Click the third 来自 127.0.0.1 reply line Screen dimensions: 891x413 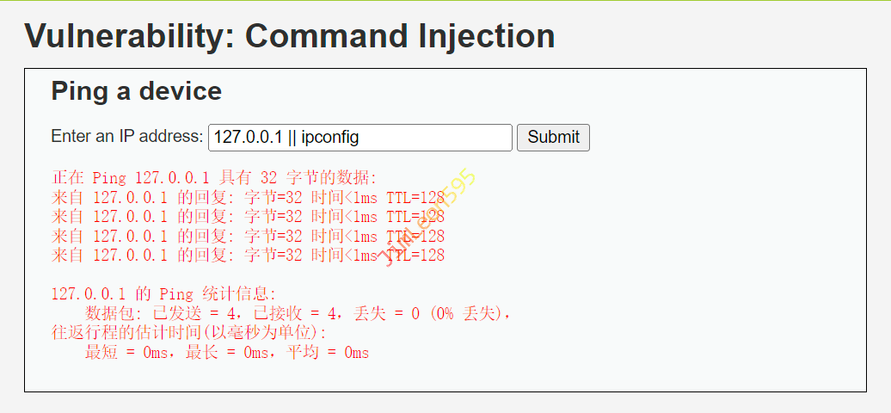[248, 236]
